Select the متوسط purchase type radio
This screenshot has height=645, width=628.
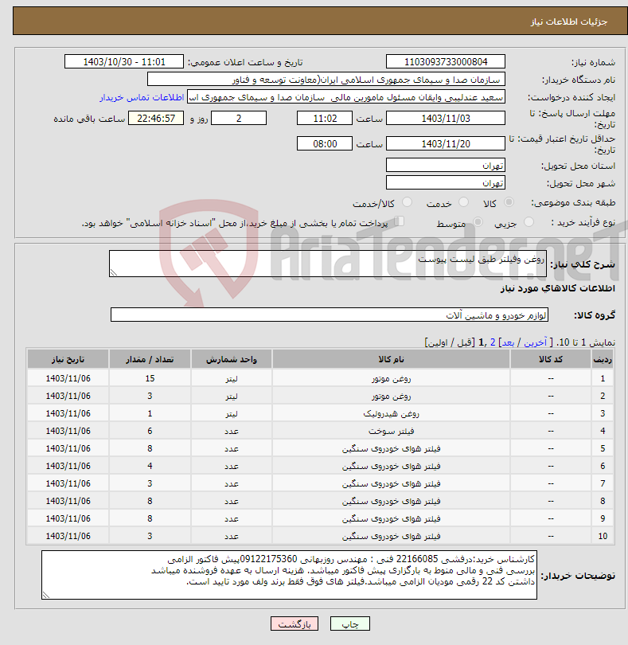[x=478, y=222]
